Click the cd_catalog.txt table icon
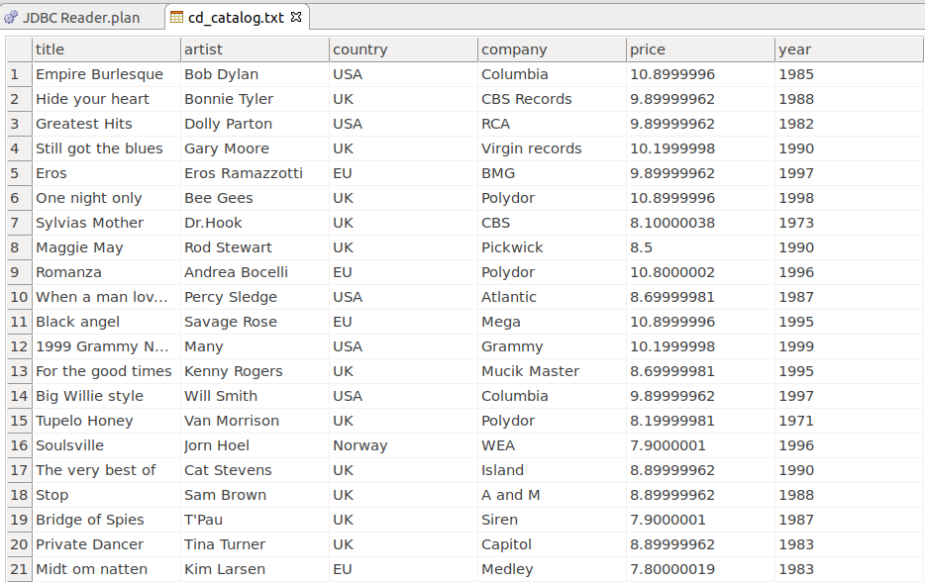925x582 pixels. click(176, 18)
